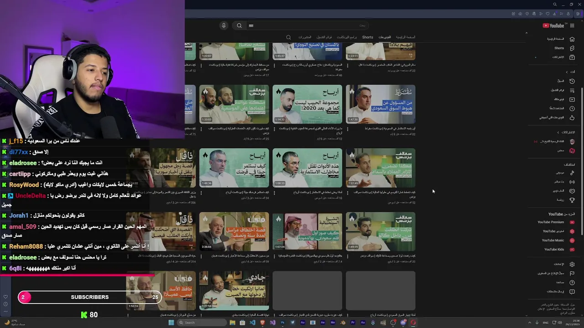The image size is (584, 328).
Task: Open Subscriptions in the sidebar
Action: coord(563,57)
